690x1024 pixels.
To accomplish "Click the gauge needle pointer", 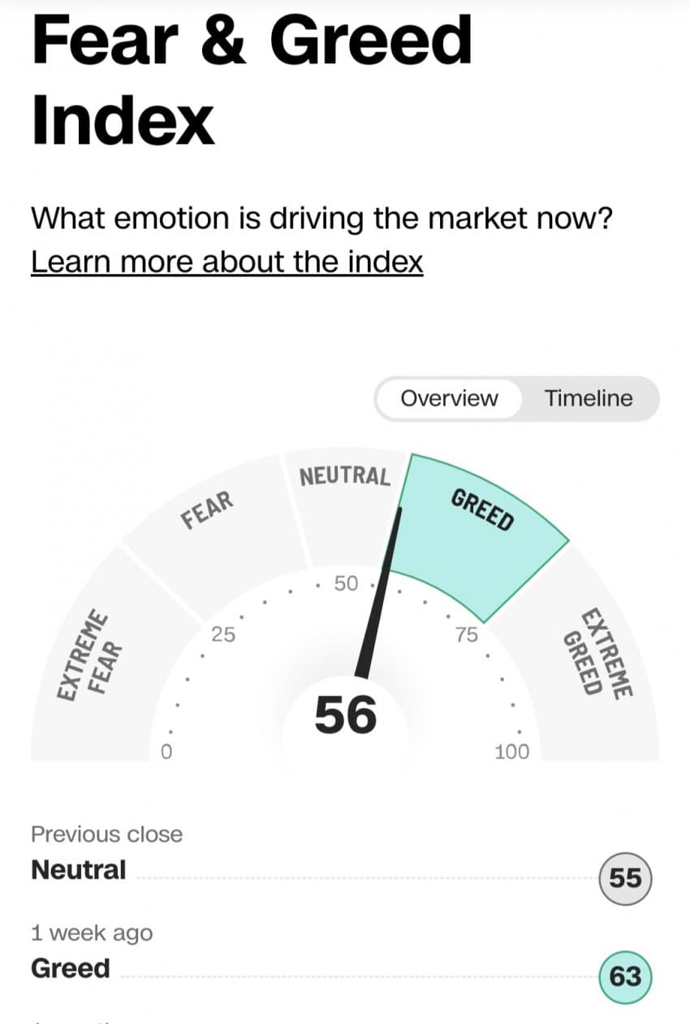I will click(x=380, y=592).
